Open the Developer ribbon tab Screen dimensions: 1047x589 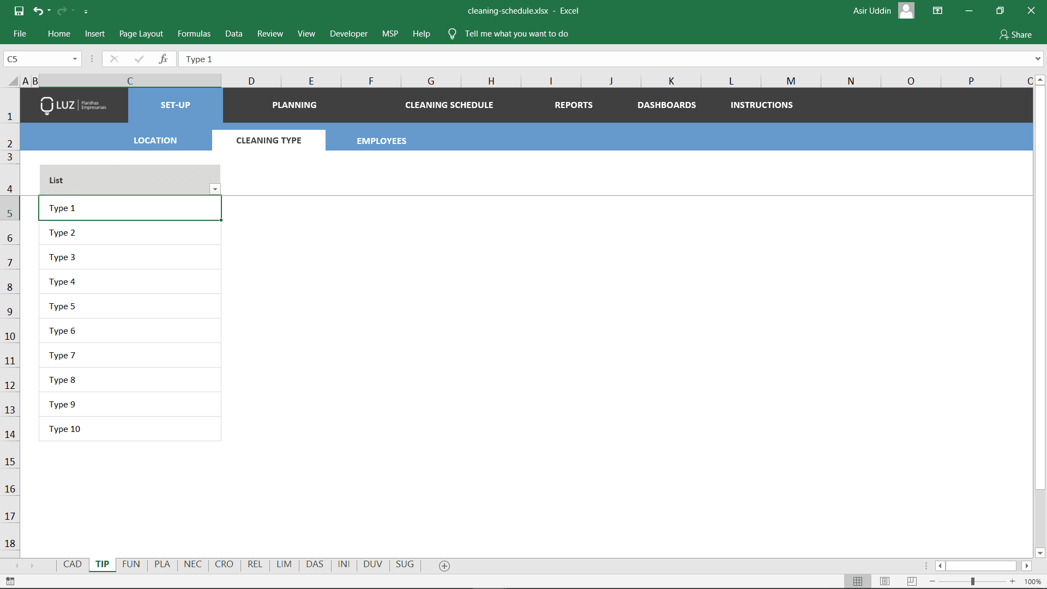[348, 33]
